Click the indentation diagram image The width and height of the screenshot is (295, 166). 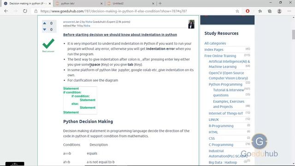tap(80, 101)
